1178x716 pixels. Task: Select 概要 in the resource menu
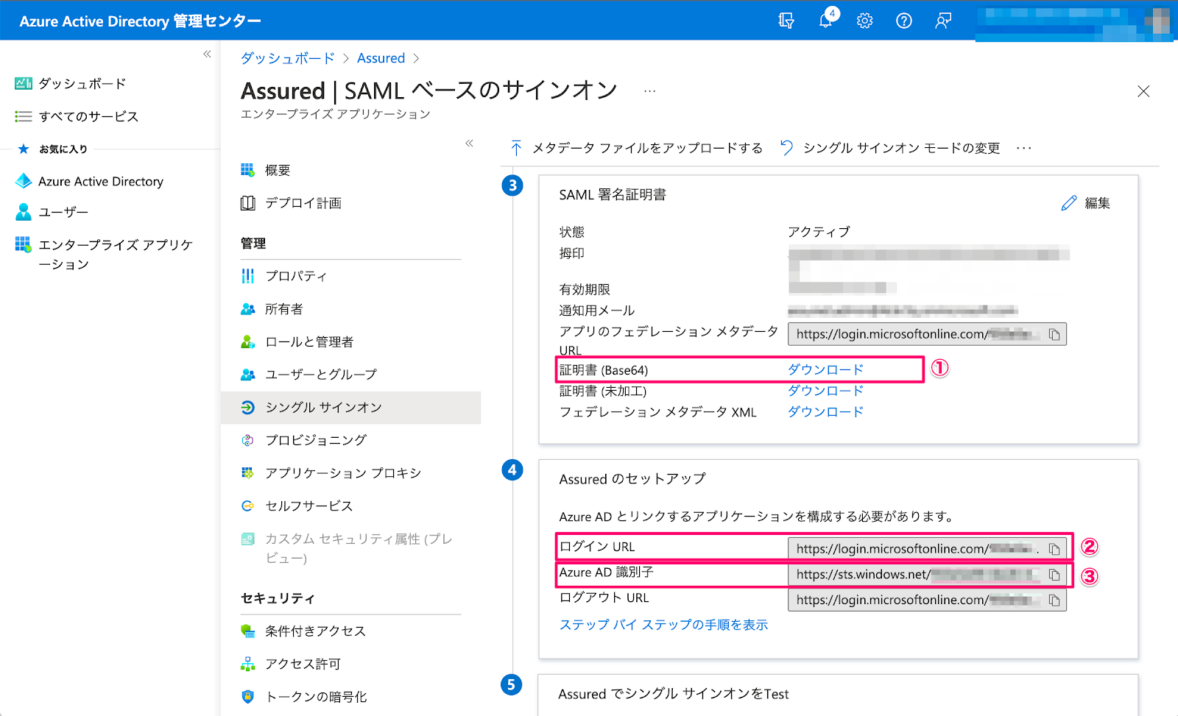click(x=266, y=170)
